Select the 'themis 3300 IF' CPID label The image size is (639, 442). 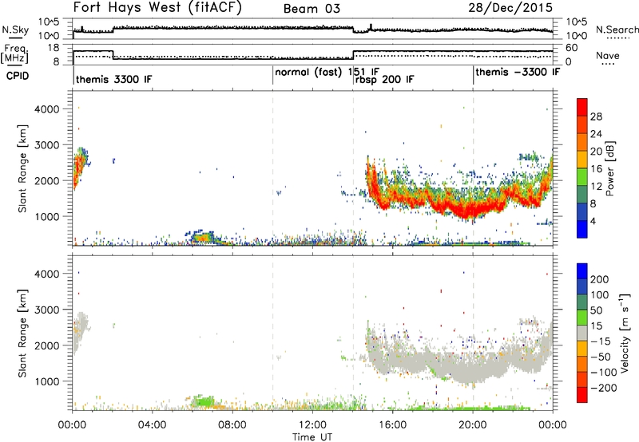[113, 79]
